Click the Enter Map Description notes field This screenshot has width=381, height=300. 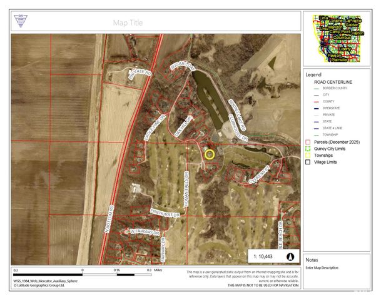[x=322, y=267]
